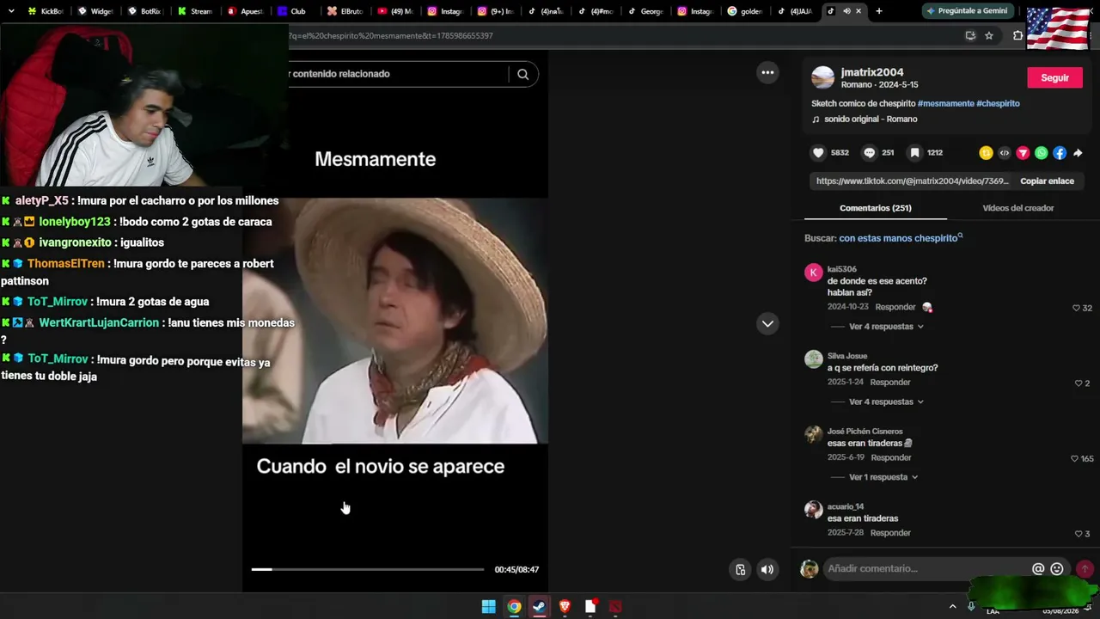Click the browser address bar URL
The height and width of the screenshot is (619, 1100).
pos(391,35)
